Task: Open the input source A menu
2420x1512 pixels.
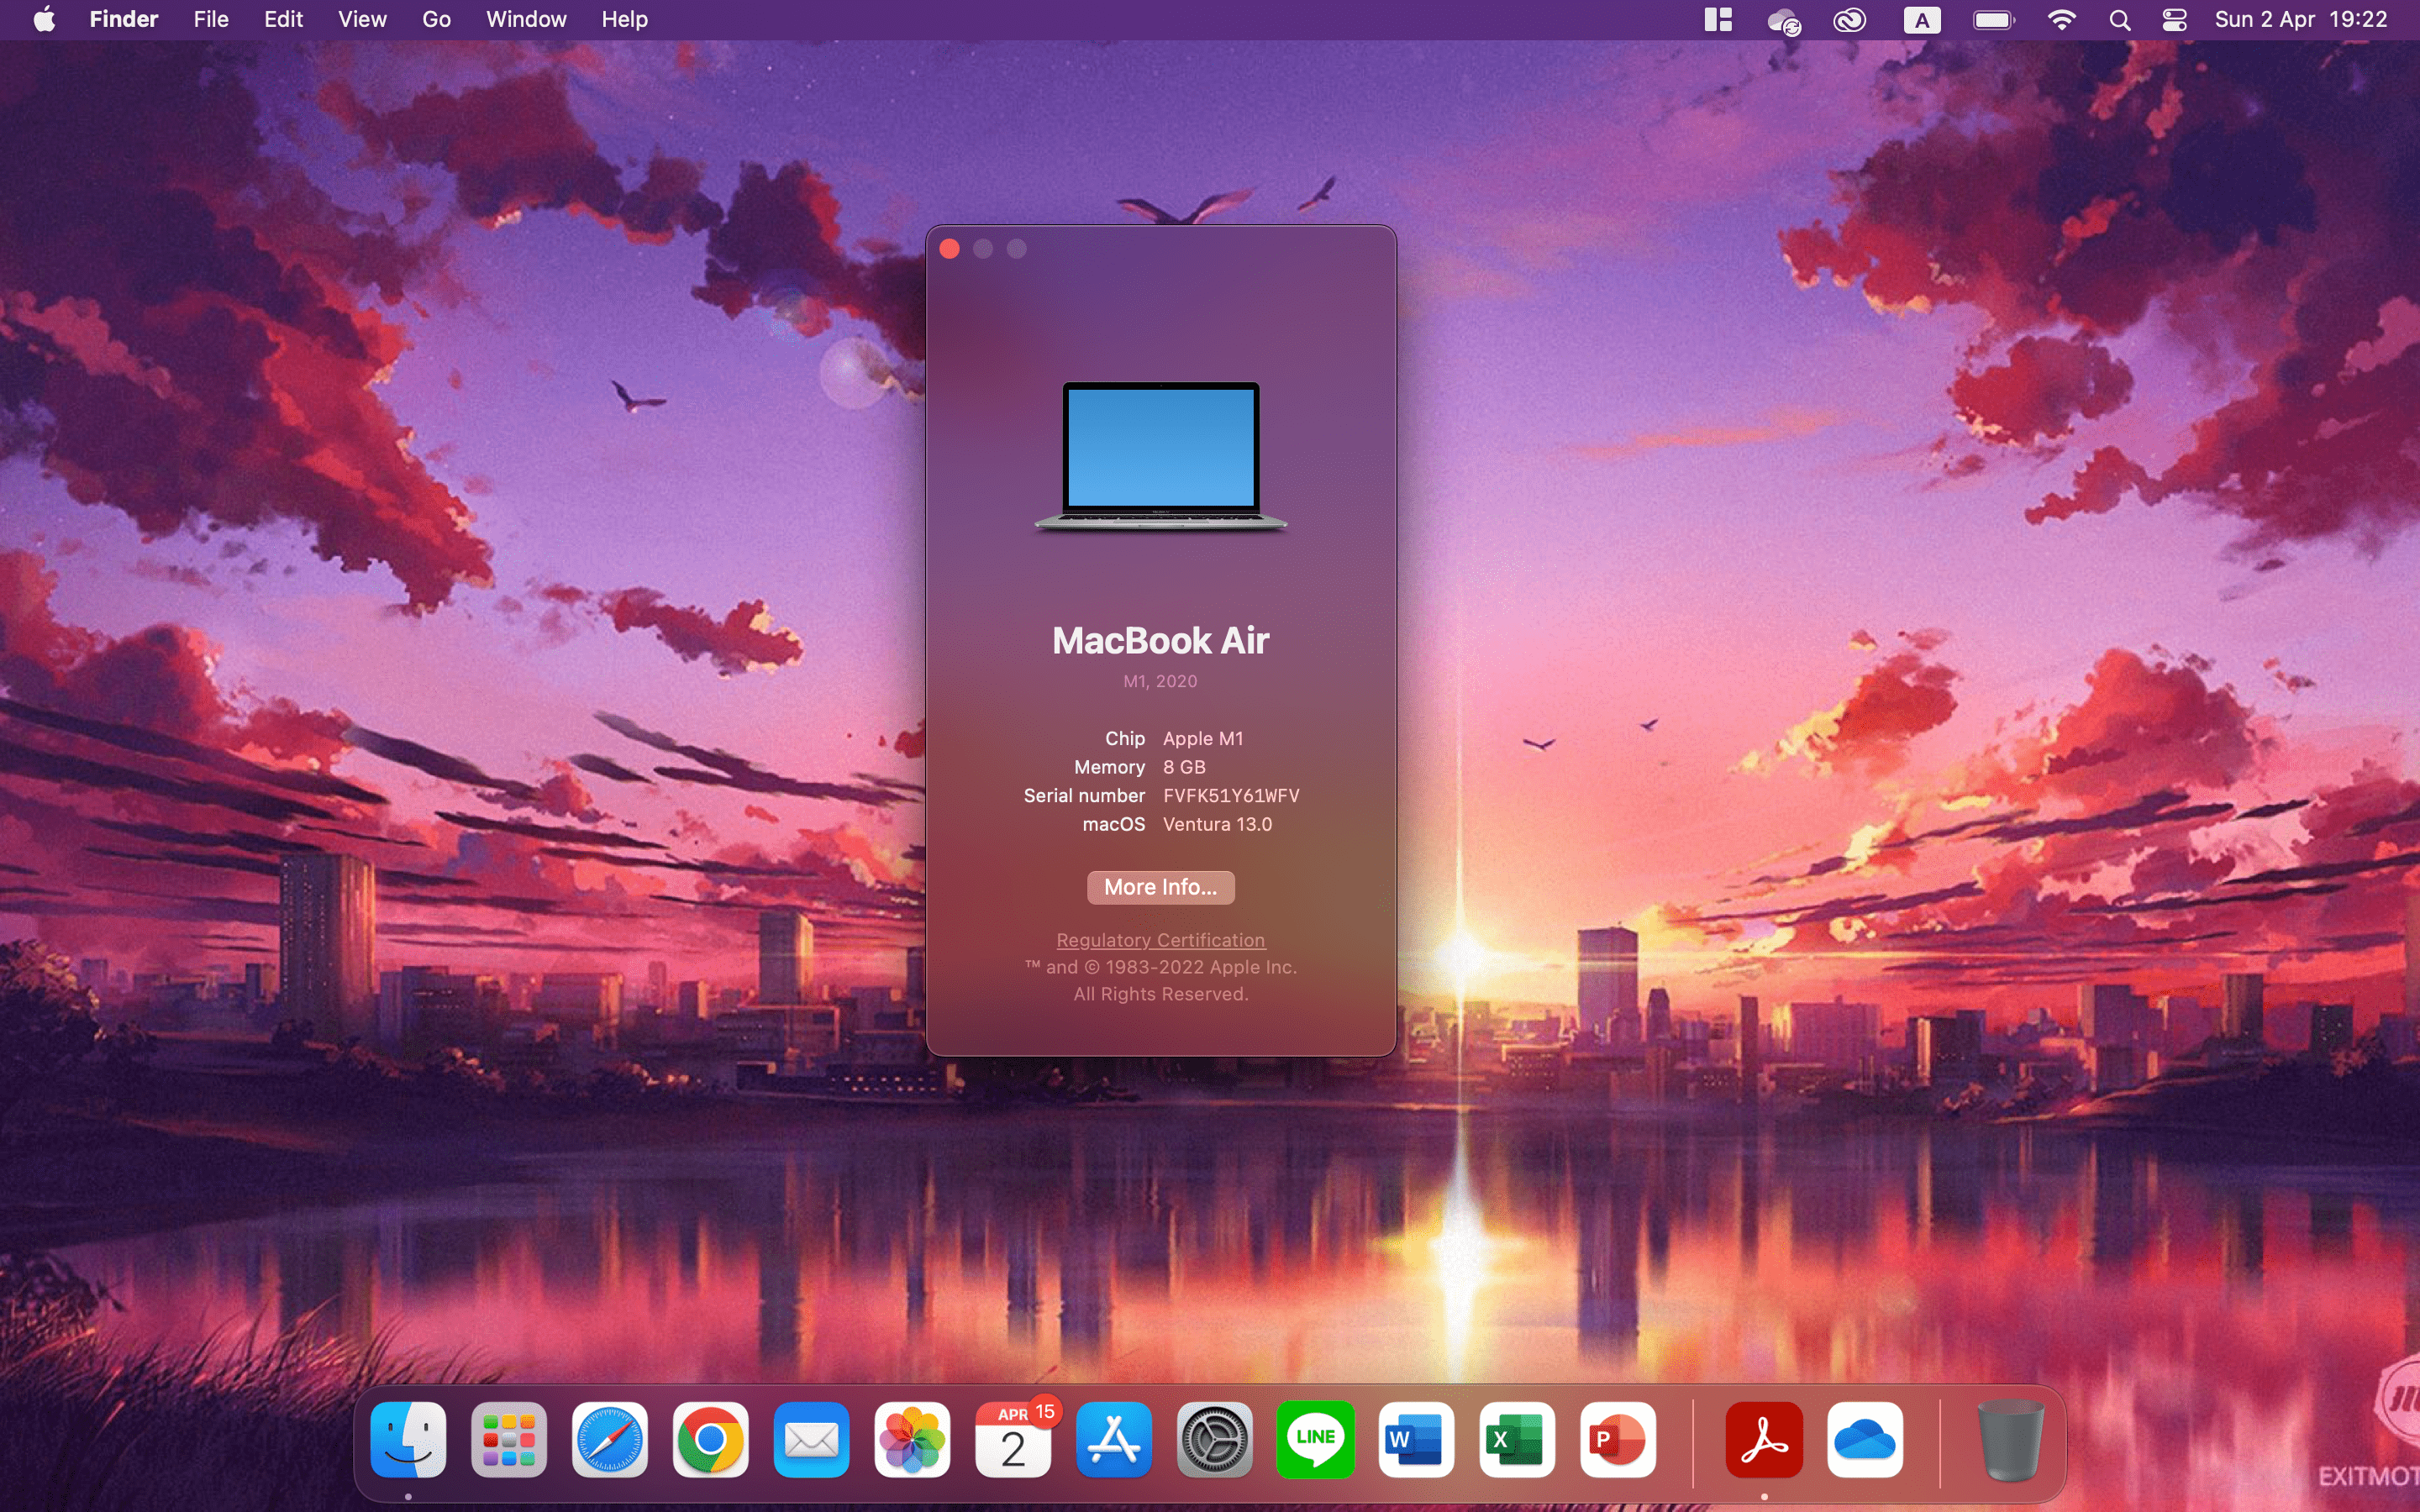Action: (1921, 20)
